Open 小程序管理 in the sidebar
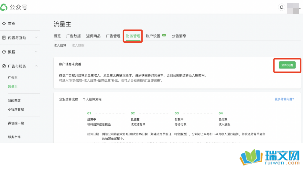This screenshot has width=303, height=169. click(16, 110)
